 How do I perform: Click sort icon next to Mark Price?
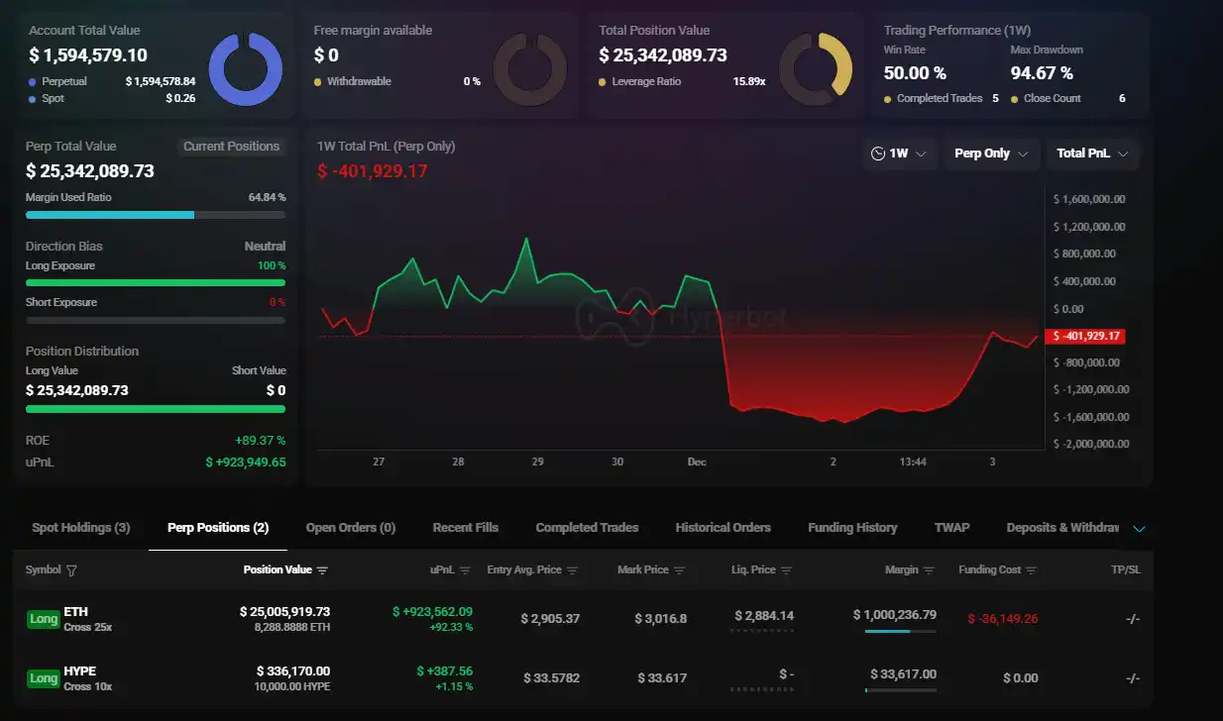679,570
